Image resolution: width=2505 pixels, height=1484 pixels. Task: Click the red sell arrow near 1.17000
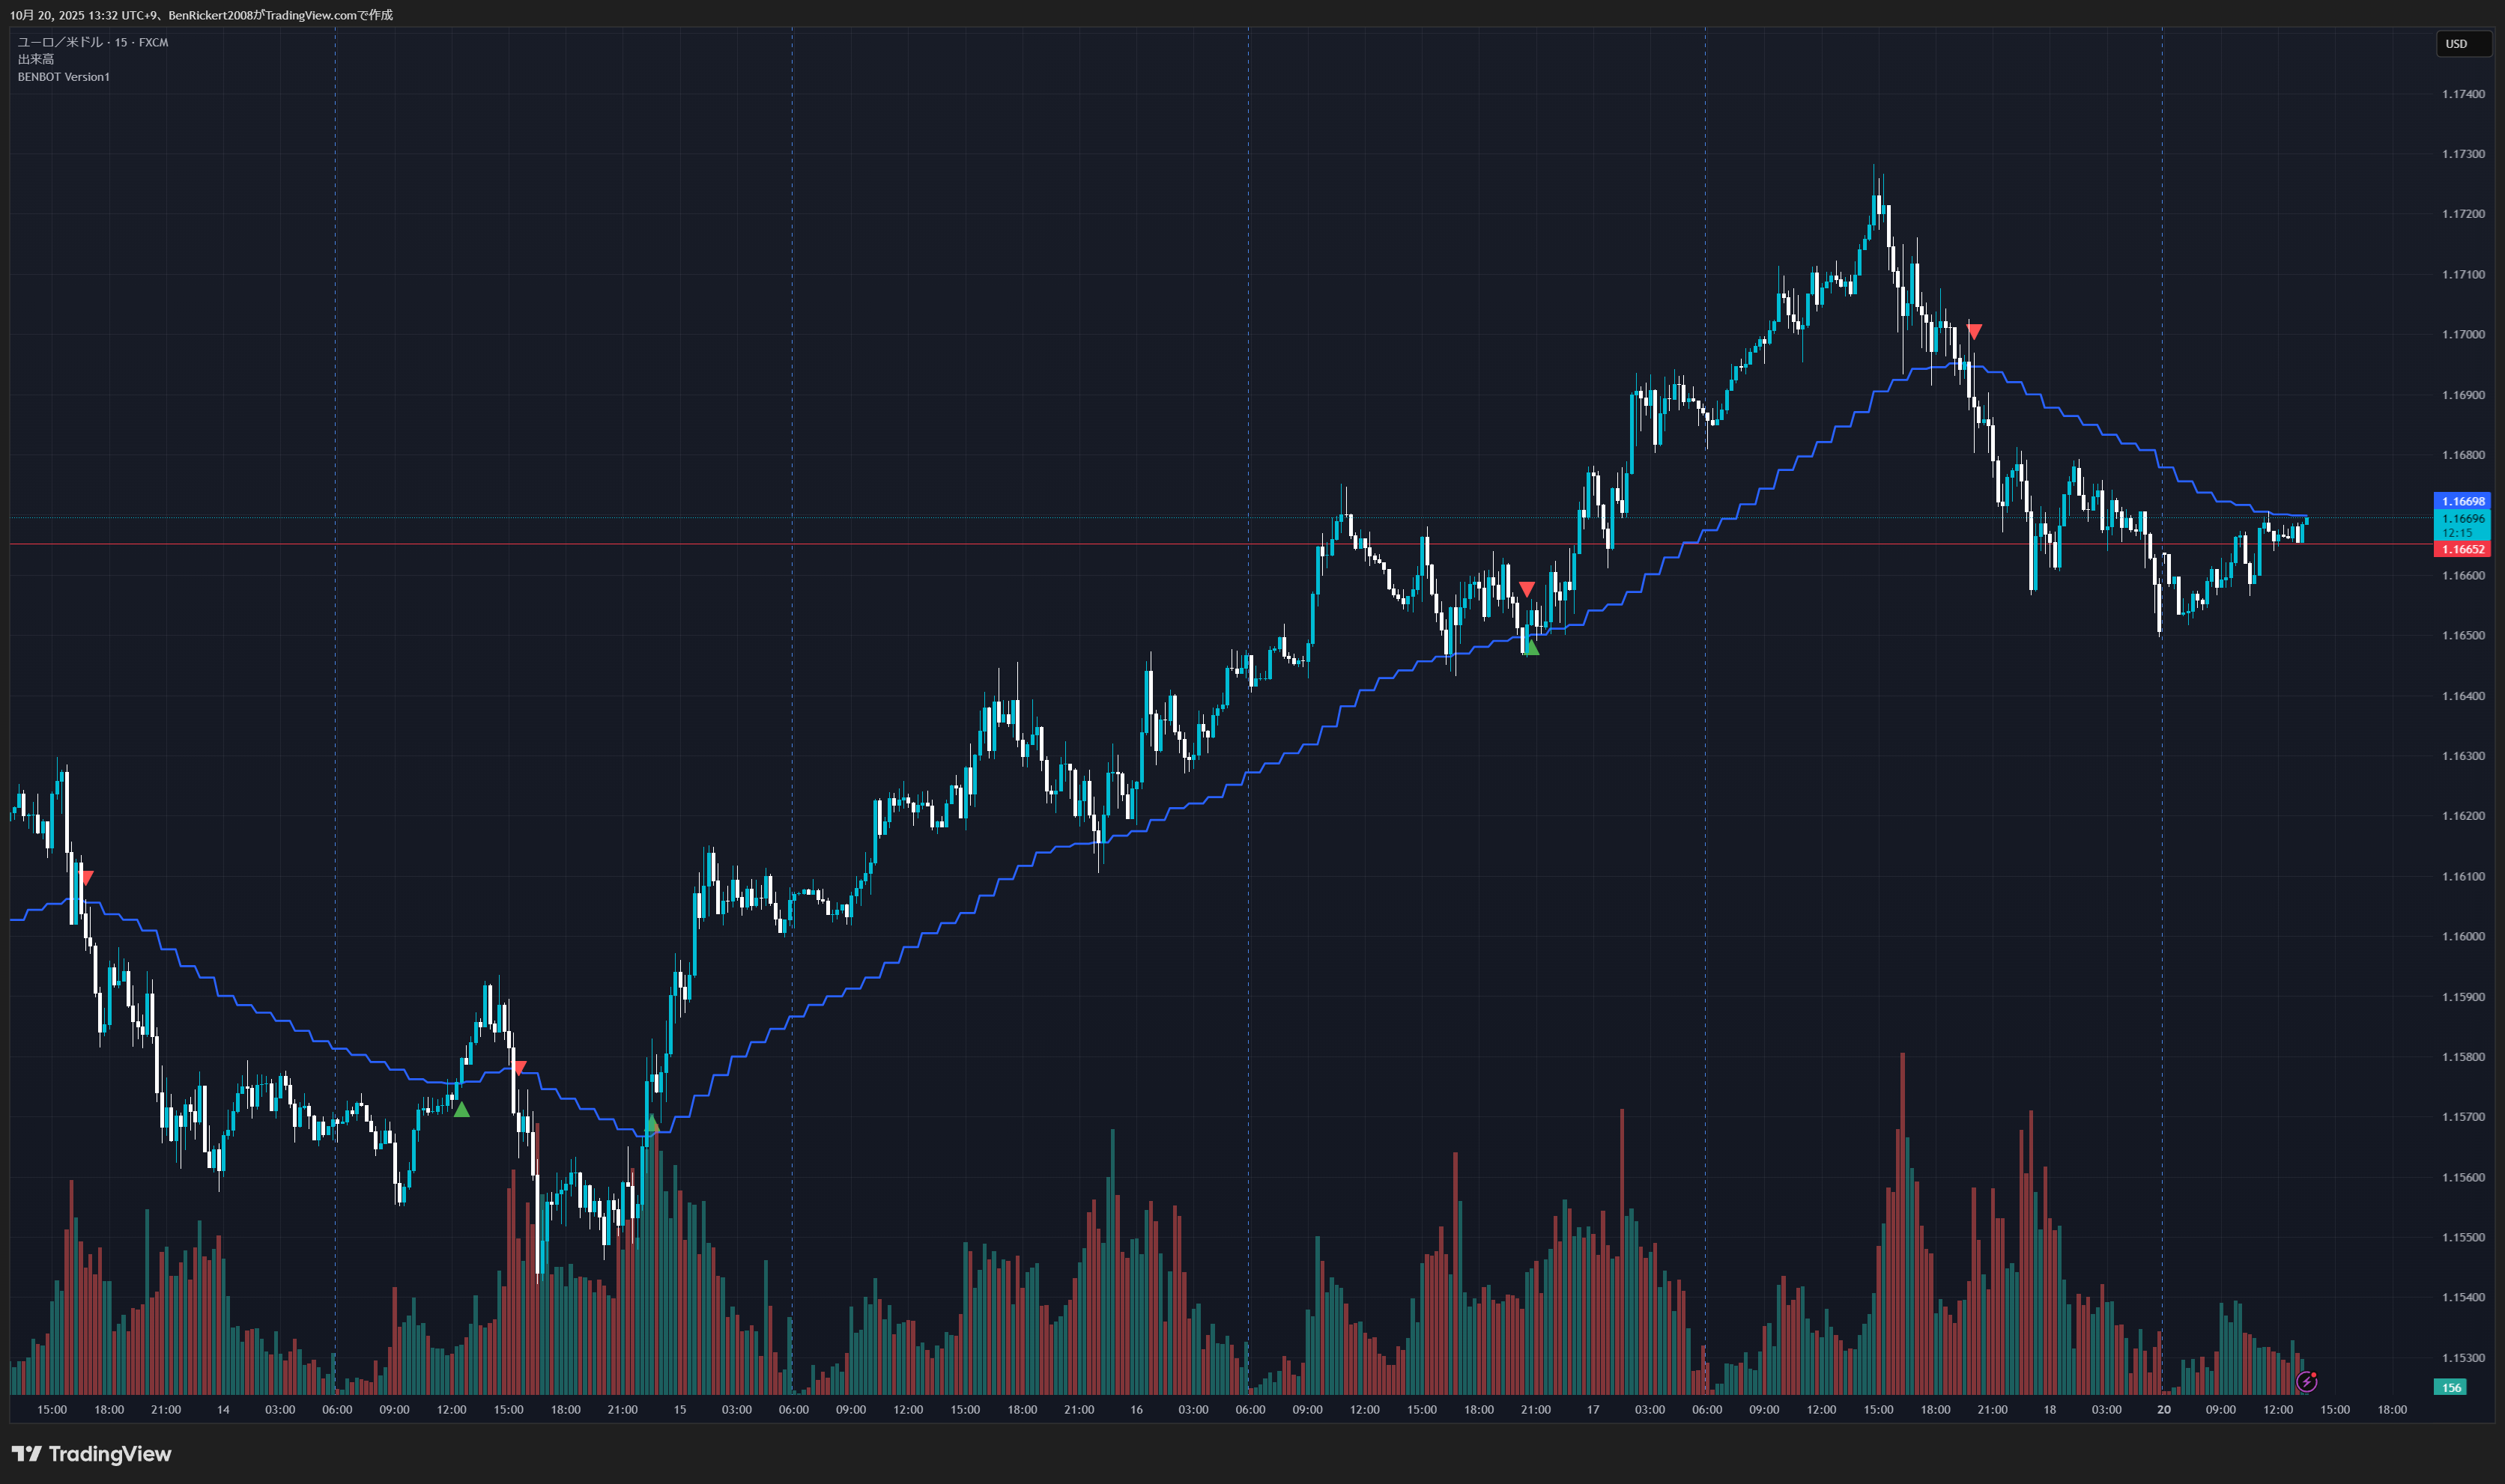click(1974, 331)
